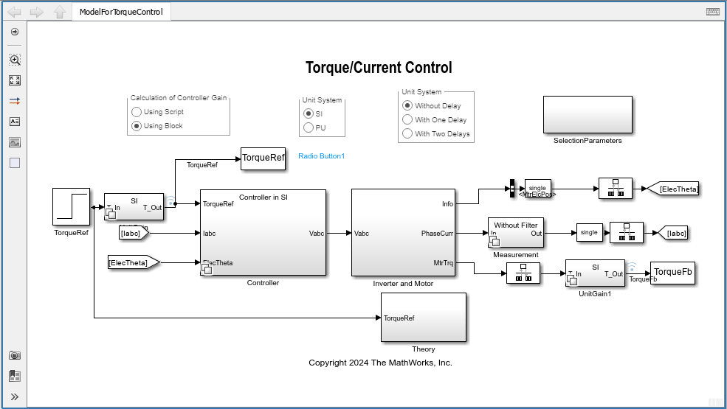This screenshot has width=727, height=409.
Task: Select the Zoom In tool
Action: pyautogui.click(x=14, y=60)
